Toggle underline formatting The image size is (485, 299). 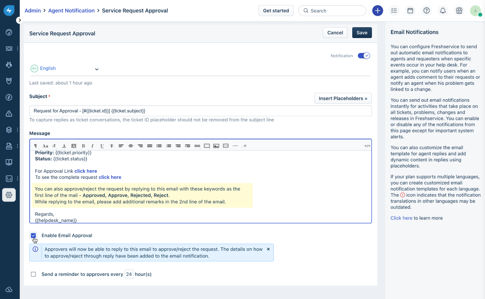102,146
